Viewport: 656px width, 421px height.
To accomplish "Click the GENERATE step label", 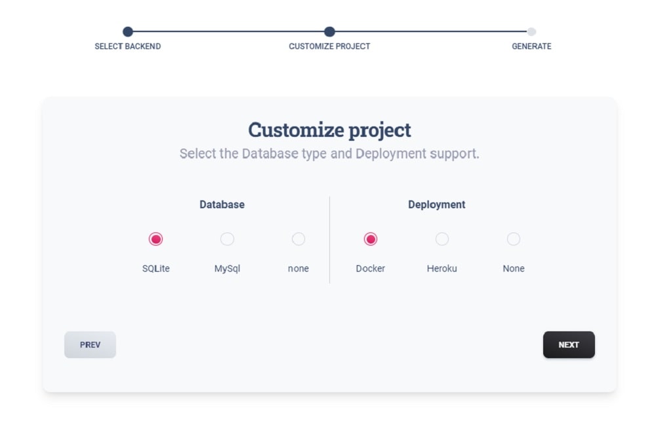I will 531,46.
